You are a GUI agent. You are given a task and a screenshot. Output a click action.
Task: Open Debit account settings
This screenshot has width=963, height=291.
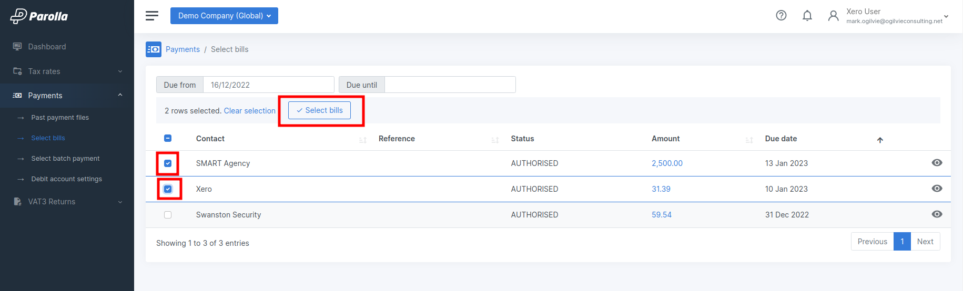(x=66, y=179)
